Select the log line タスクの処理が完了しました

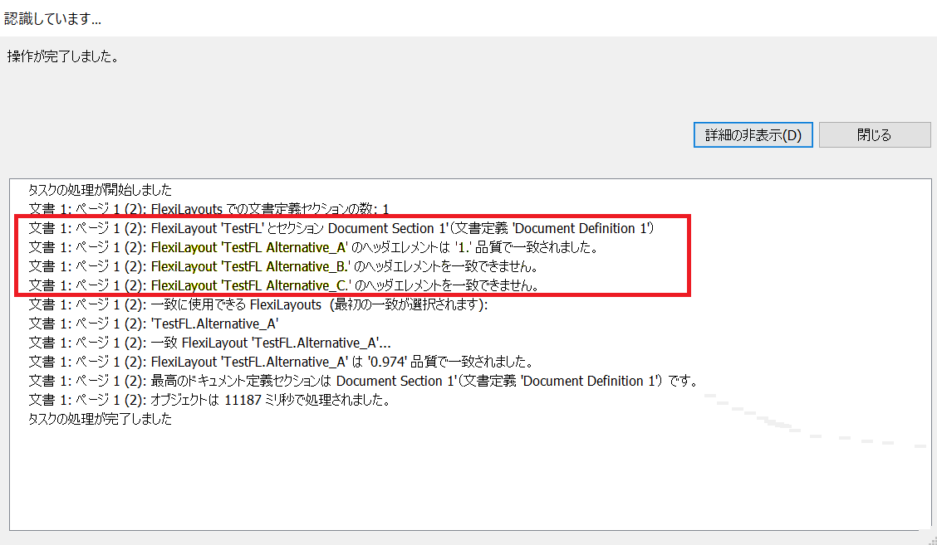point(101,419)
